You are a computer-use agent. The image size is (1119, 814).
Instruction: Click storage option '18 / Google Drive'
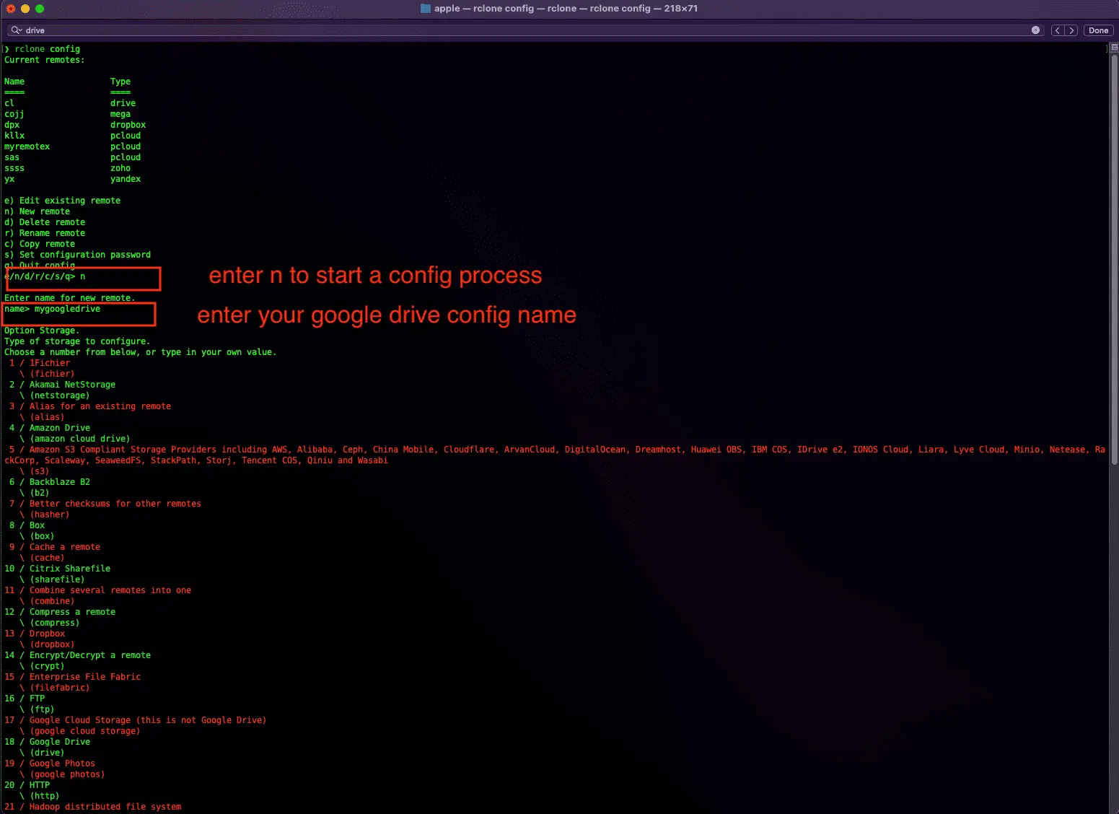coord(48,742)
